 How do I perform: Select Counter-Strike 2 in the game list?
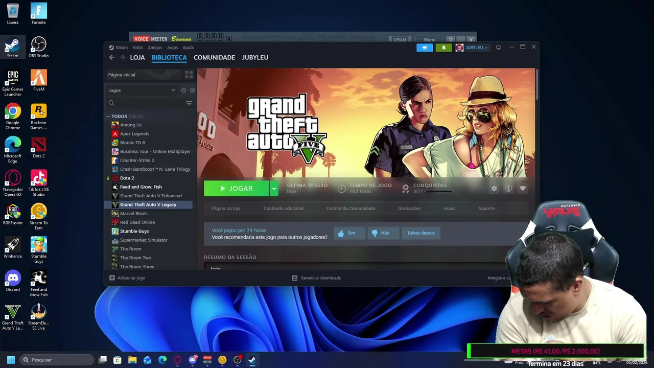click(x=137, y=160)
